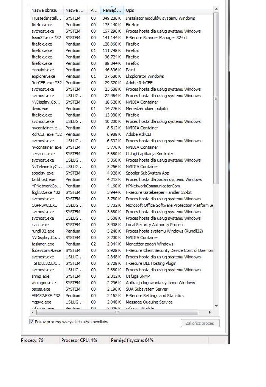Select the nvcontainer.exe SYSTEM process
Viewport: 266px width, 387px height.
point(121,147)
